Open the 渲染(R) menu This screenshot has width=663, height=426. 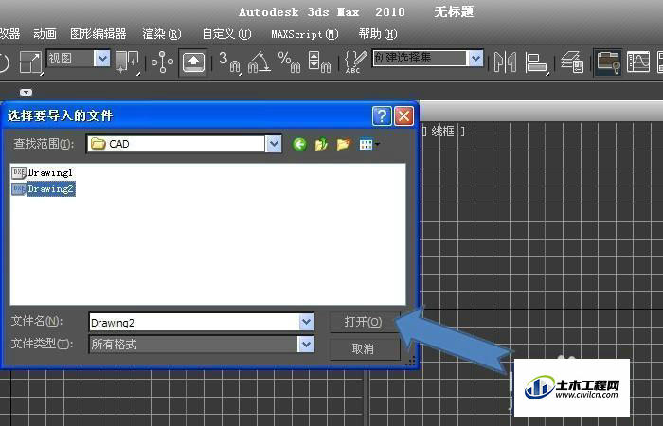coord(162,34)
